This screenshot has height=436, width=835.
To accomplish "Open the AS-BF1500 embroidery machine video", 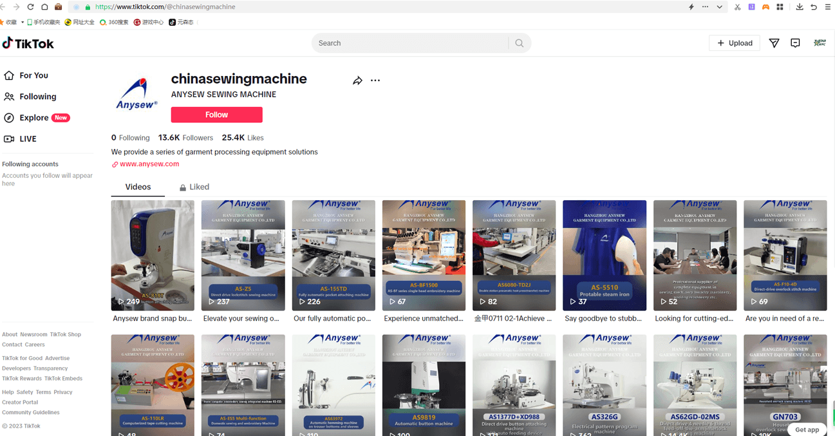I will [424, 256].
